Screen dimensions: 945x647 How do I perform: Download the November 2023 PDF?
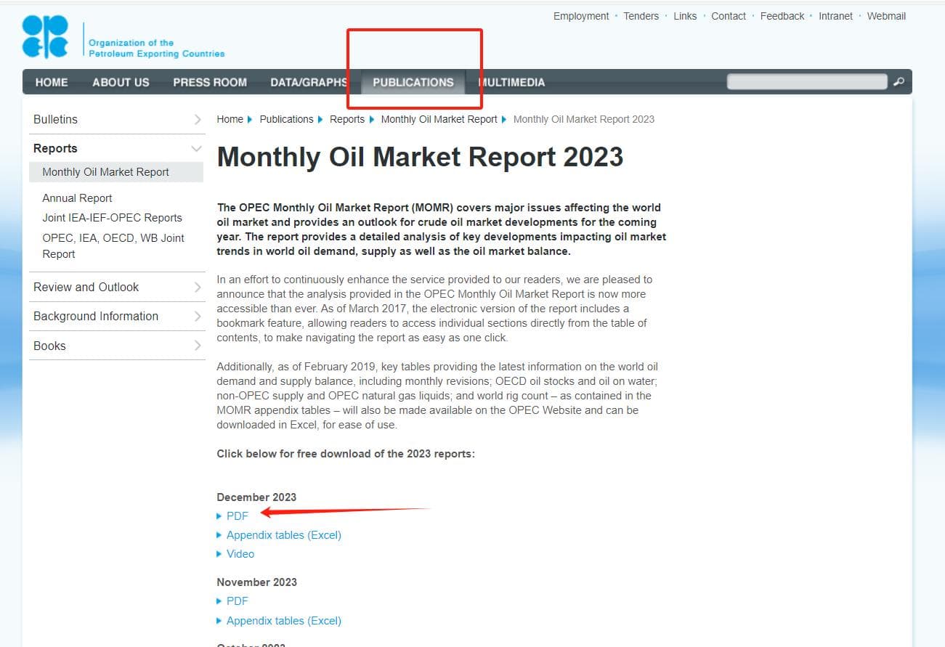point(237,601)
